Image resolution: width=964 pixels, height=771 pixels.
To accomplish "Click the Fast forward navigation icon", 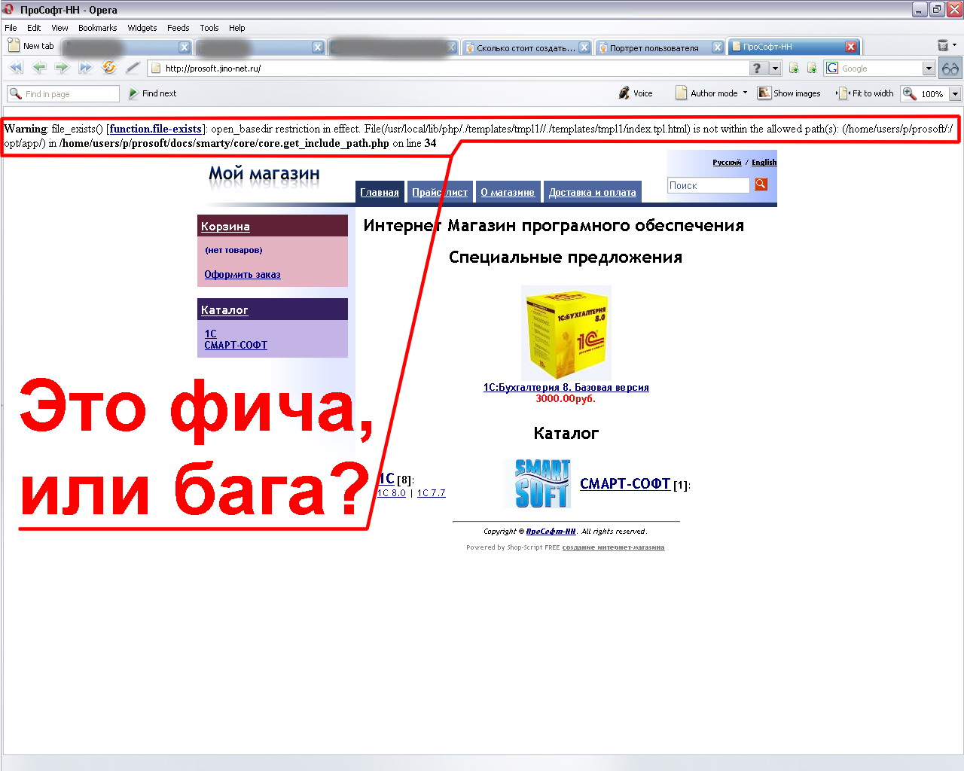I will tap(85, 68).
